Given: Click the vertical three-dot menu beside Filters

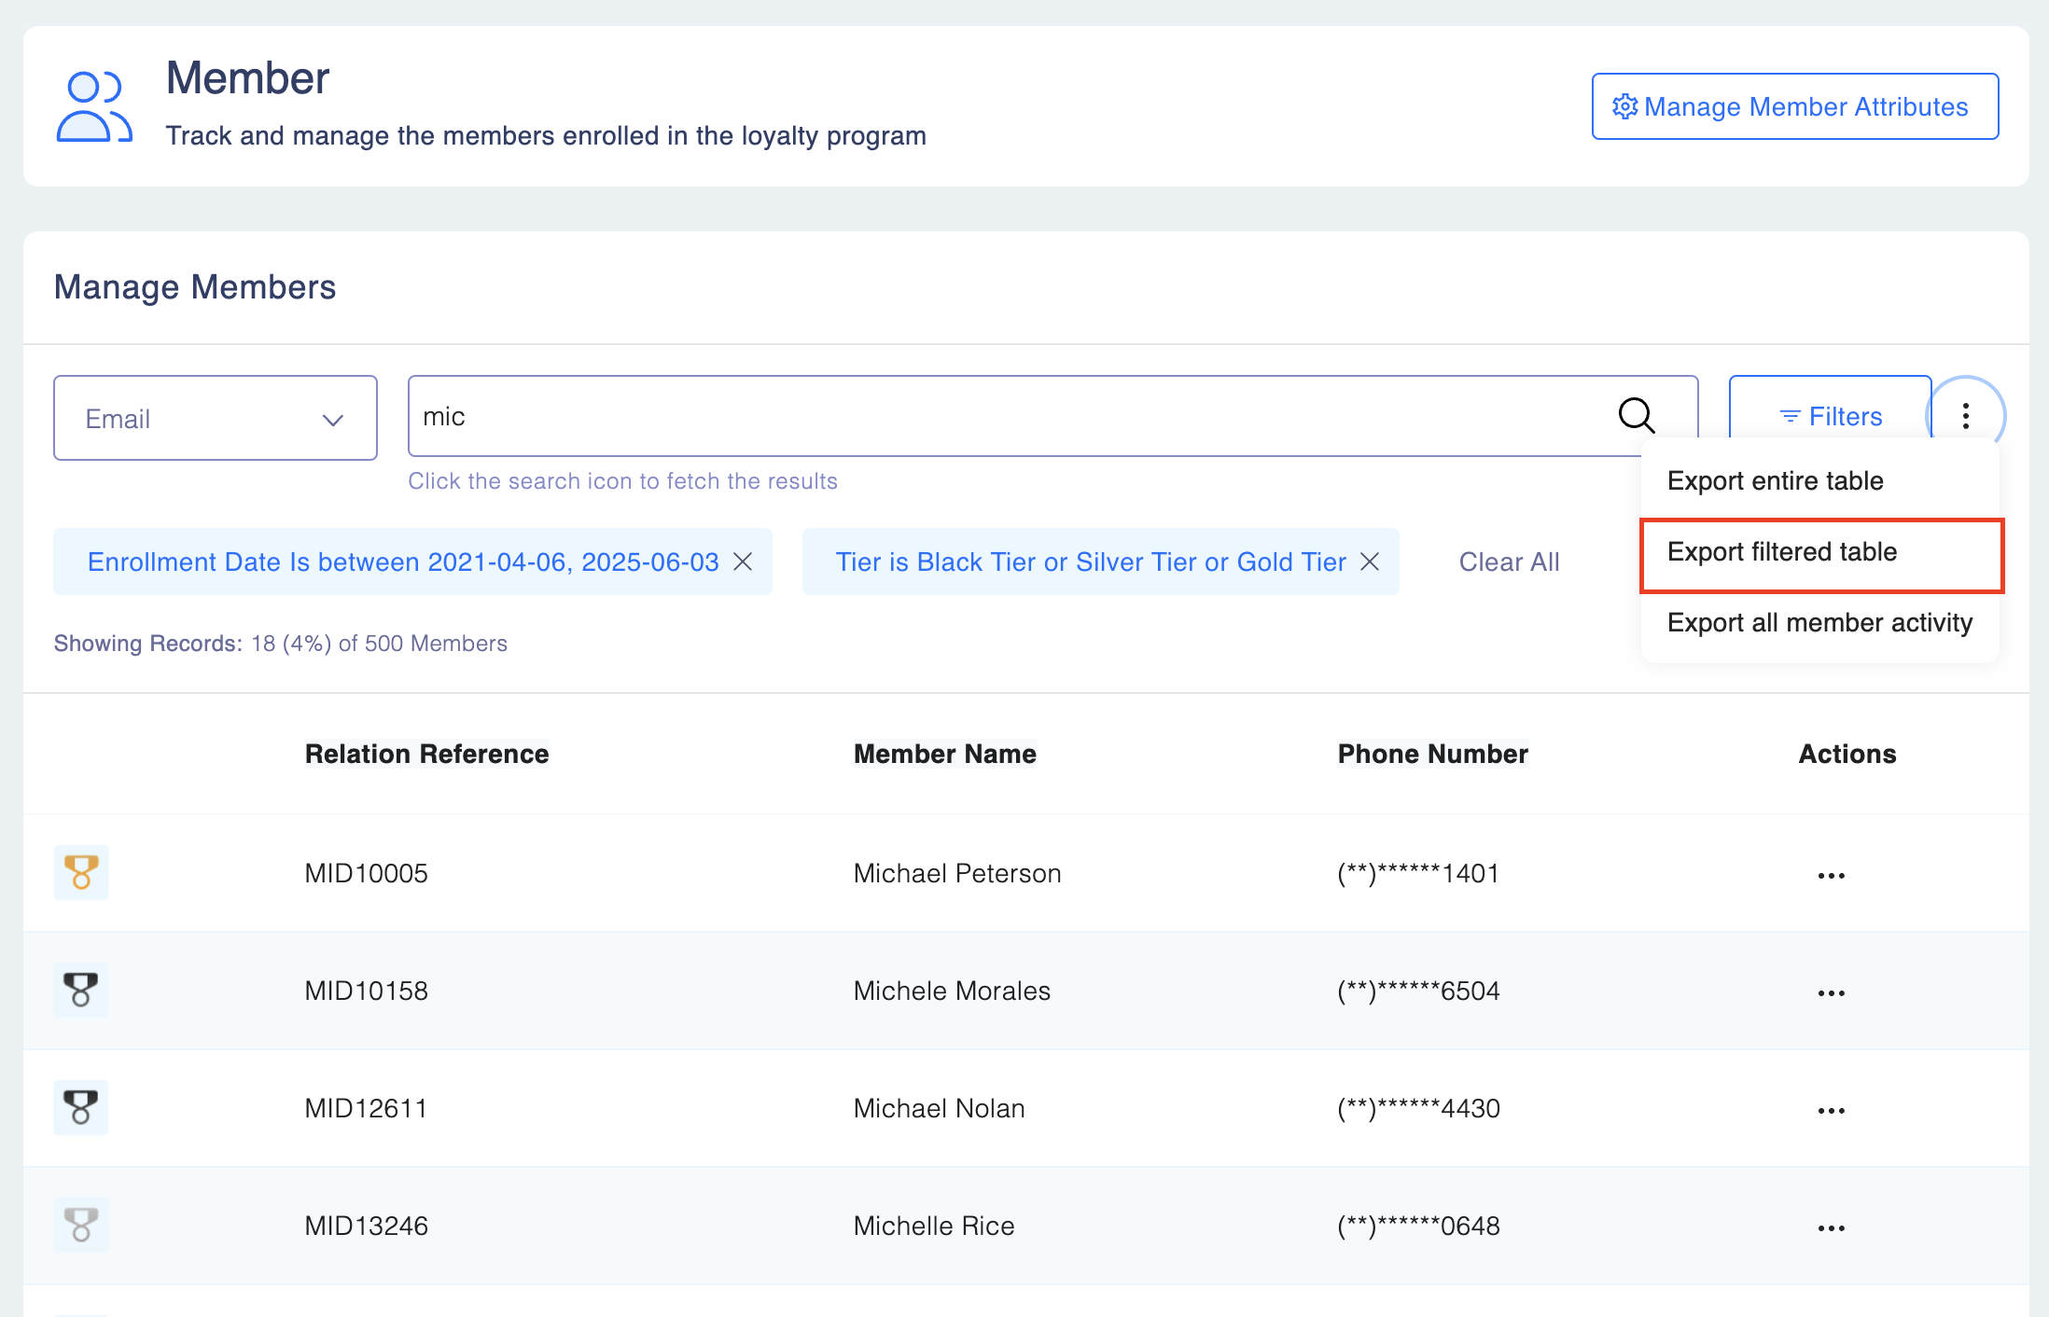Looking at the screenshot, I should point(1966,415).
